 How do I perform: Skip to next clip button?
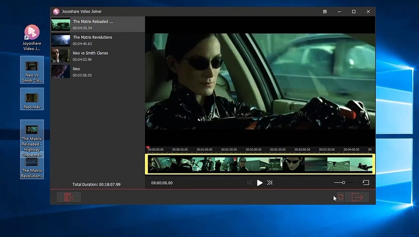[269, 183]
